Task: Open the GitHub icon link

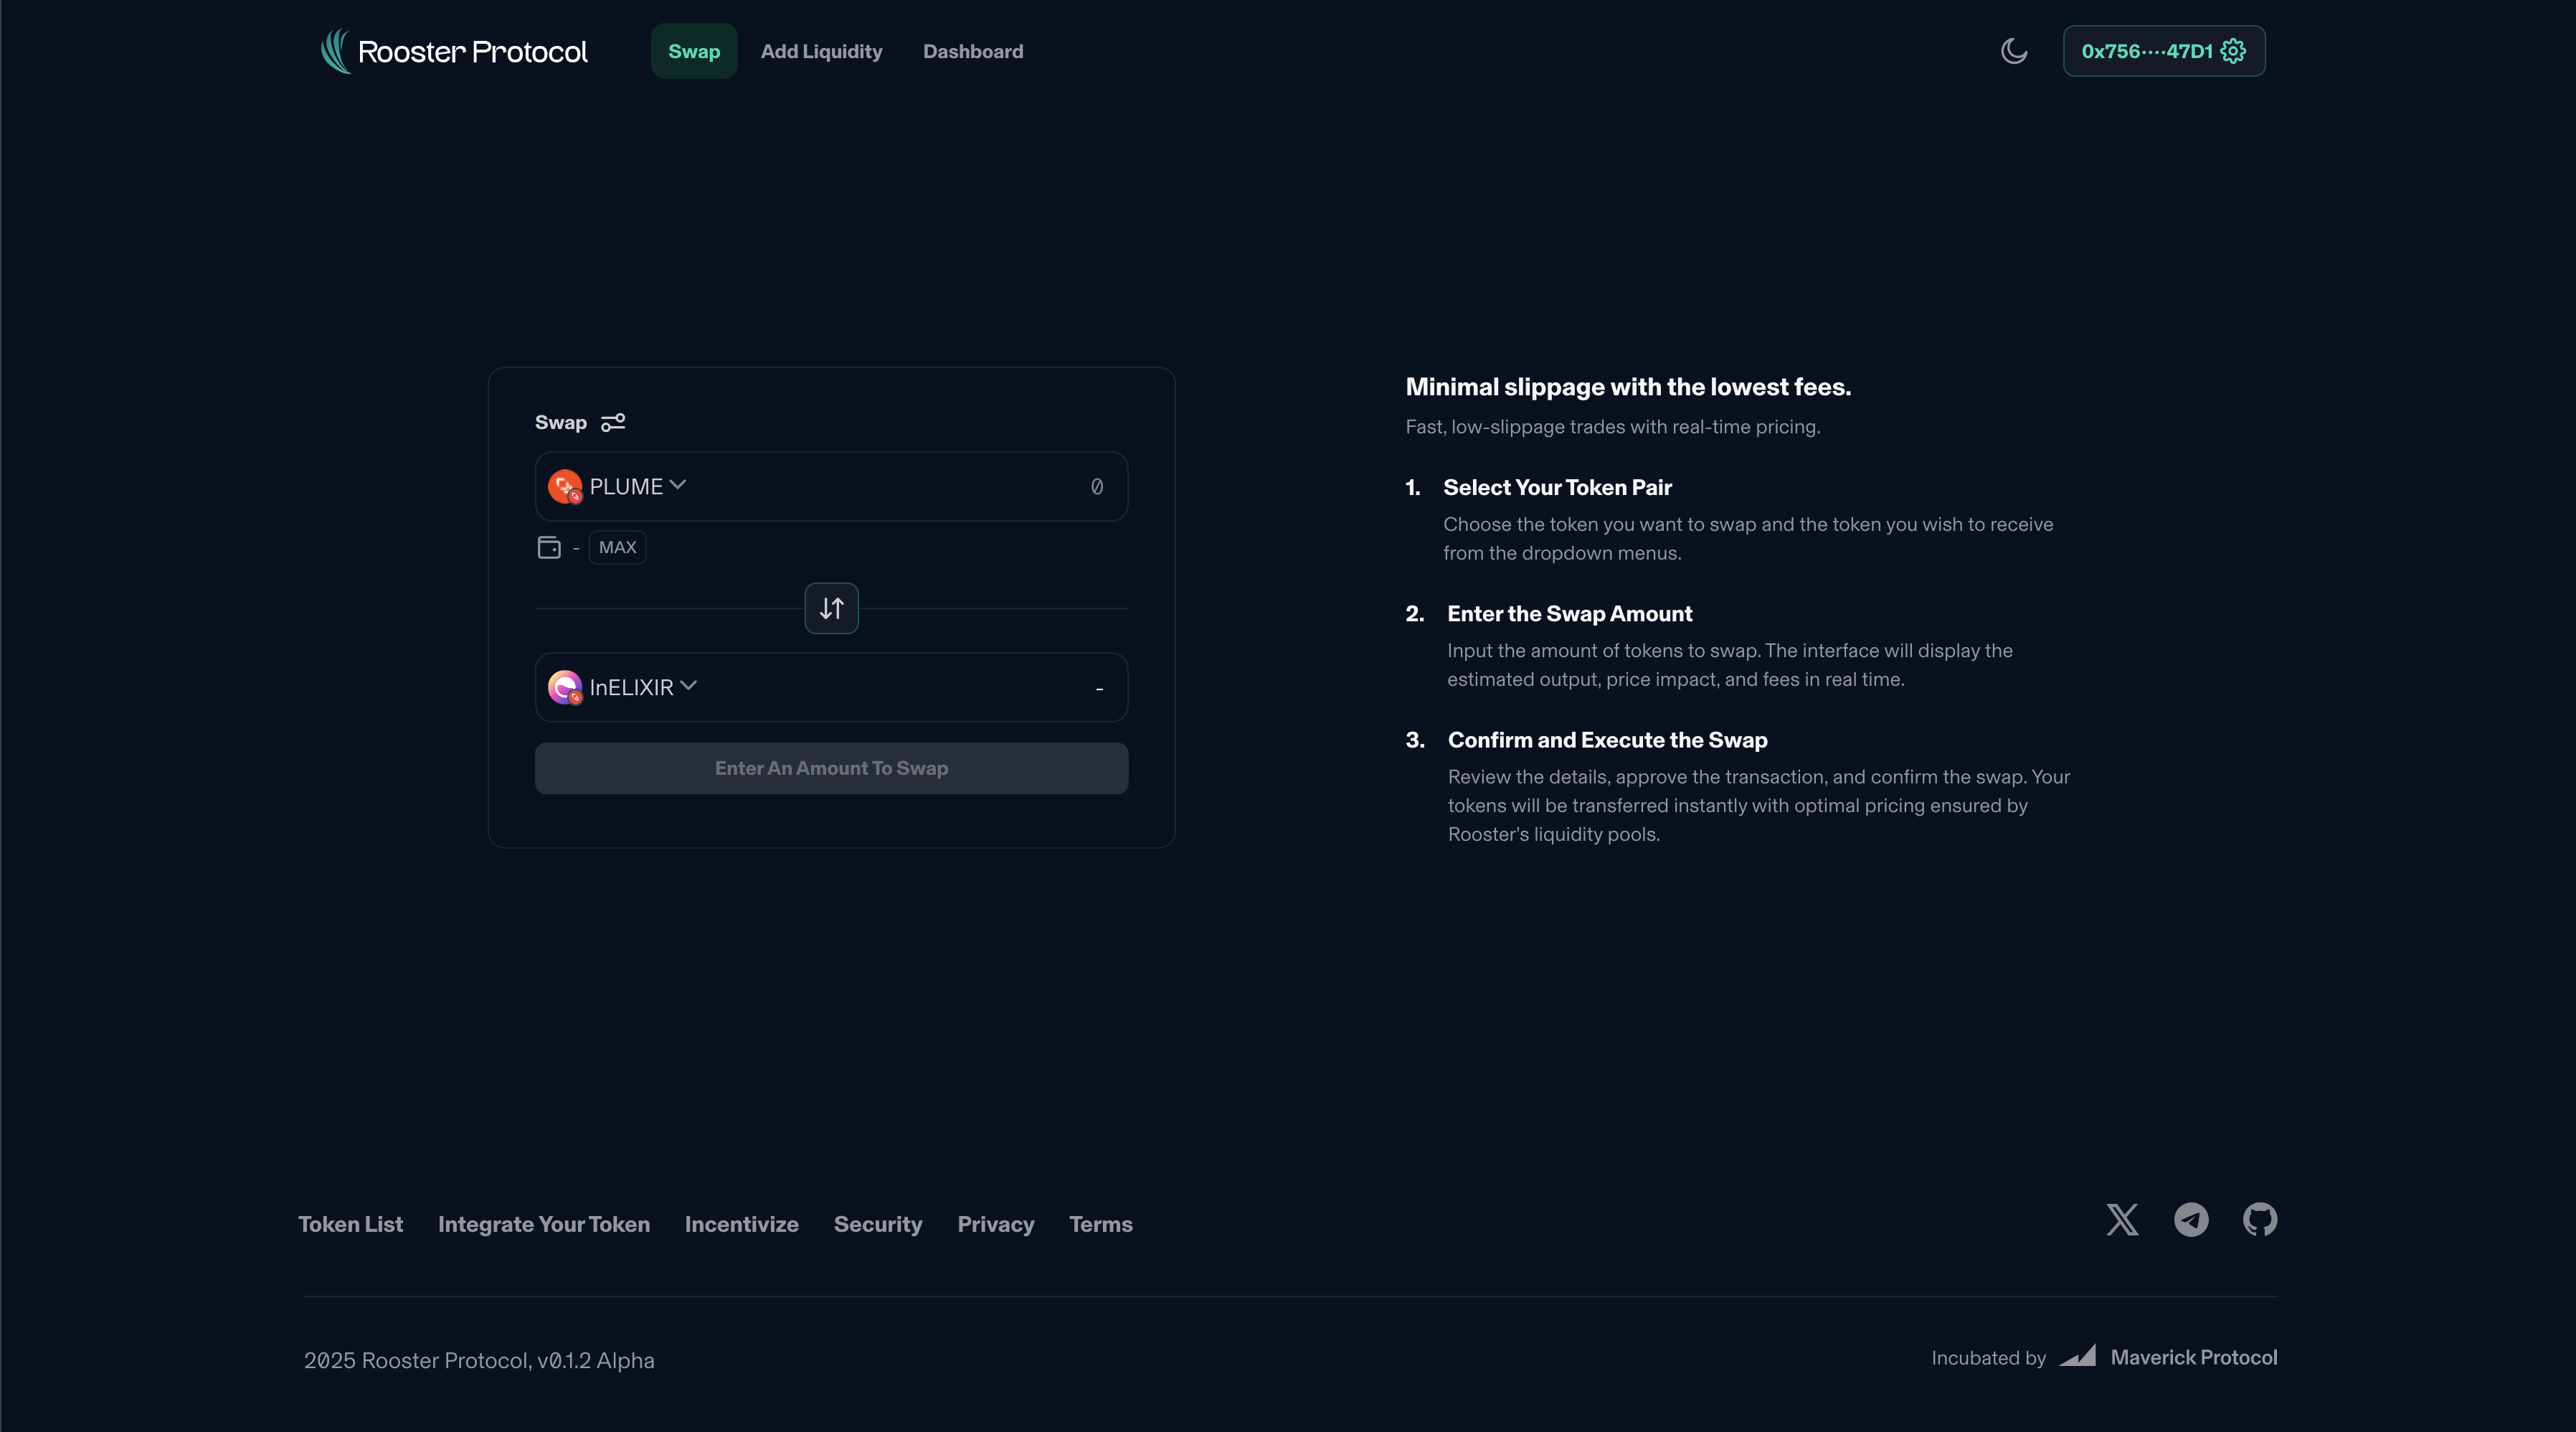Action: [2259, 1220]
